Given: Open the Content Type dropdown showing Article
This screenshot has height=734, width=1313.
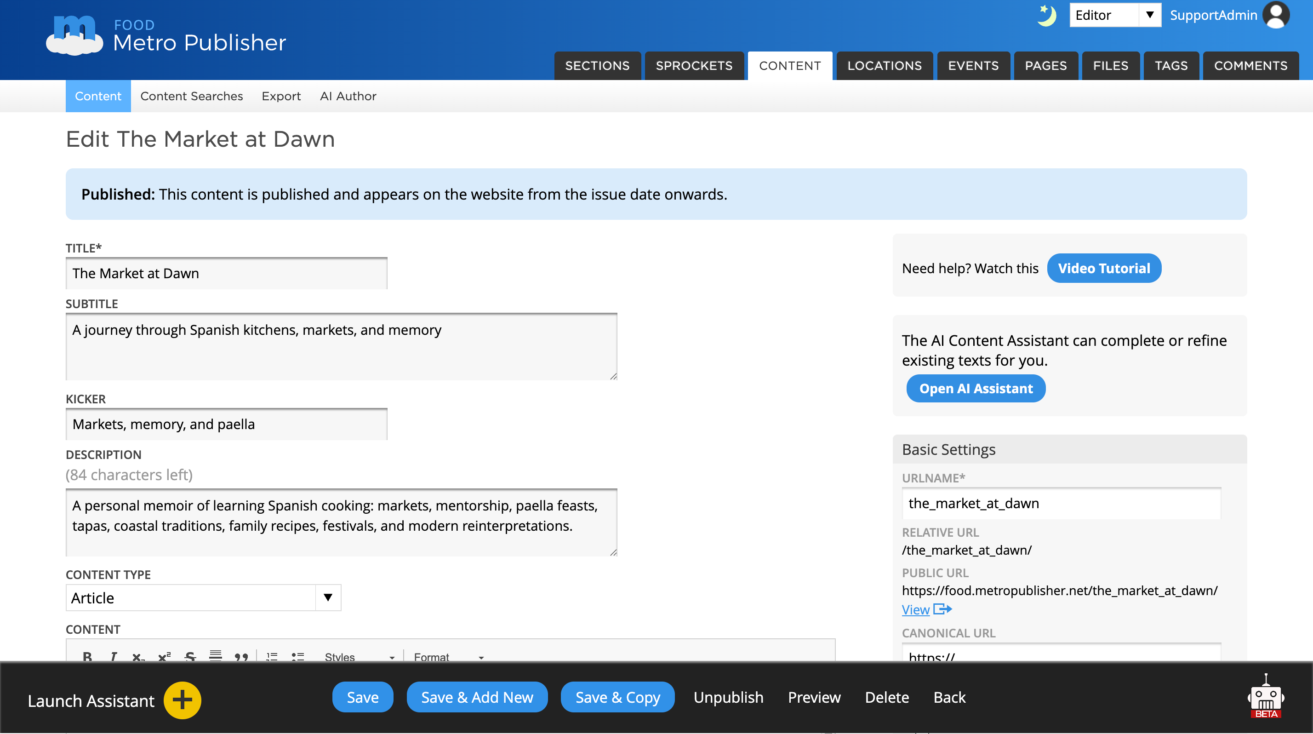Looking at the screenshot, I should [203, 597].
